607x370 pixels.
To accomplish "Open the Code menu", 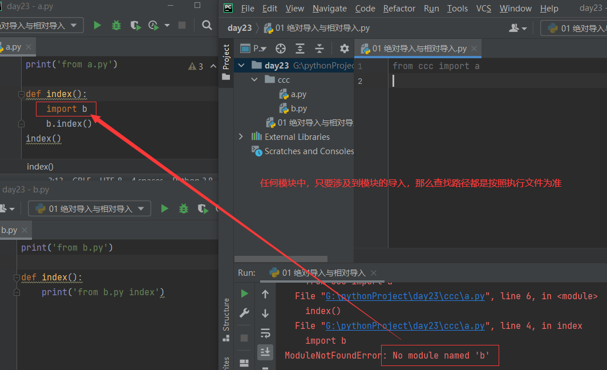I will point(365,9).
